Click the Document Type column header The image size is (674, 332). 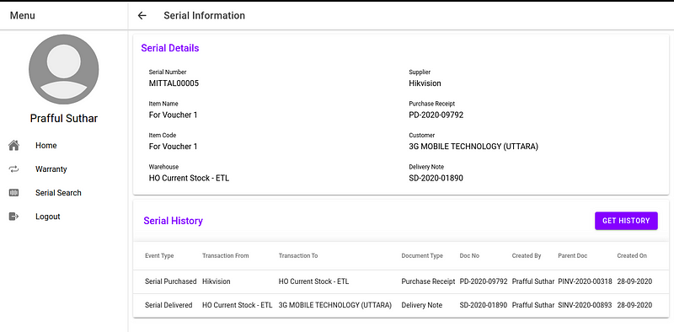[x=422, y=255]
